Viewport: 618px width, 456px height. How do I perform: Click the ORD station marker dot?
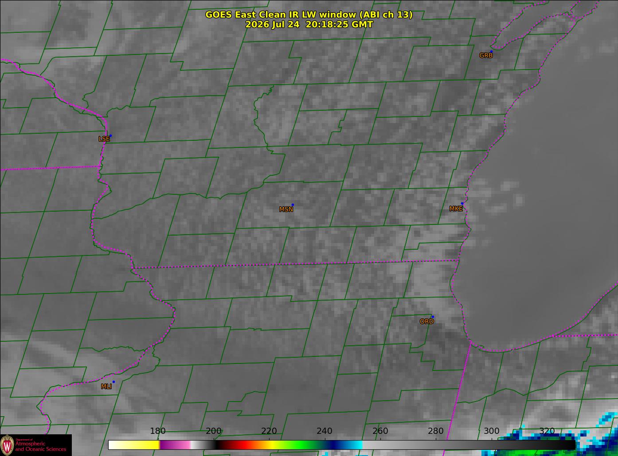[433, 317]
